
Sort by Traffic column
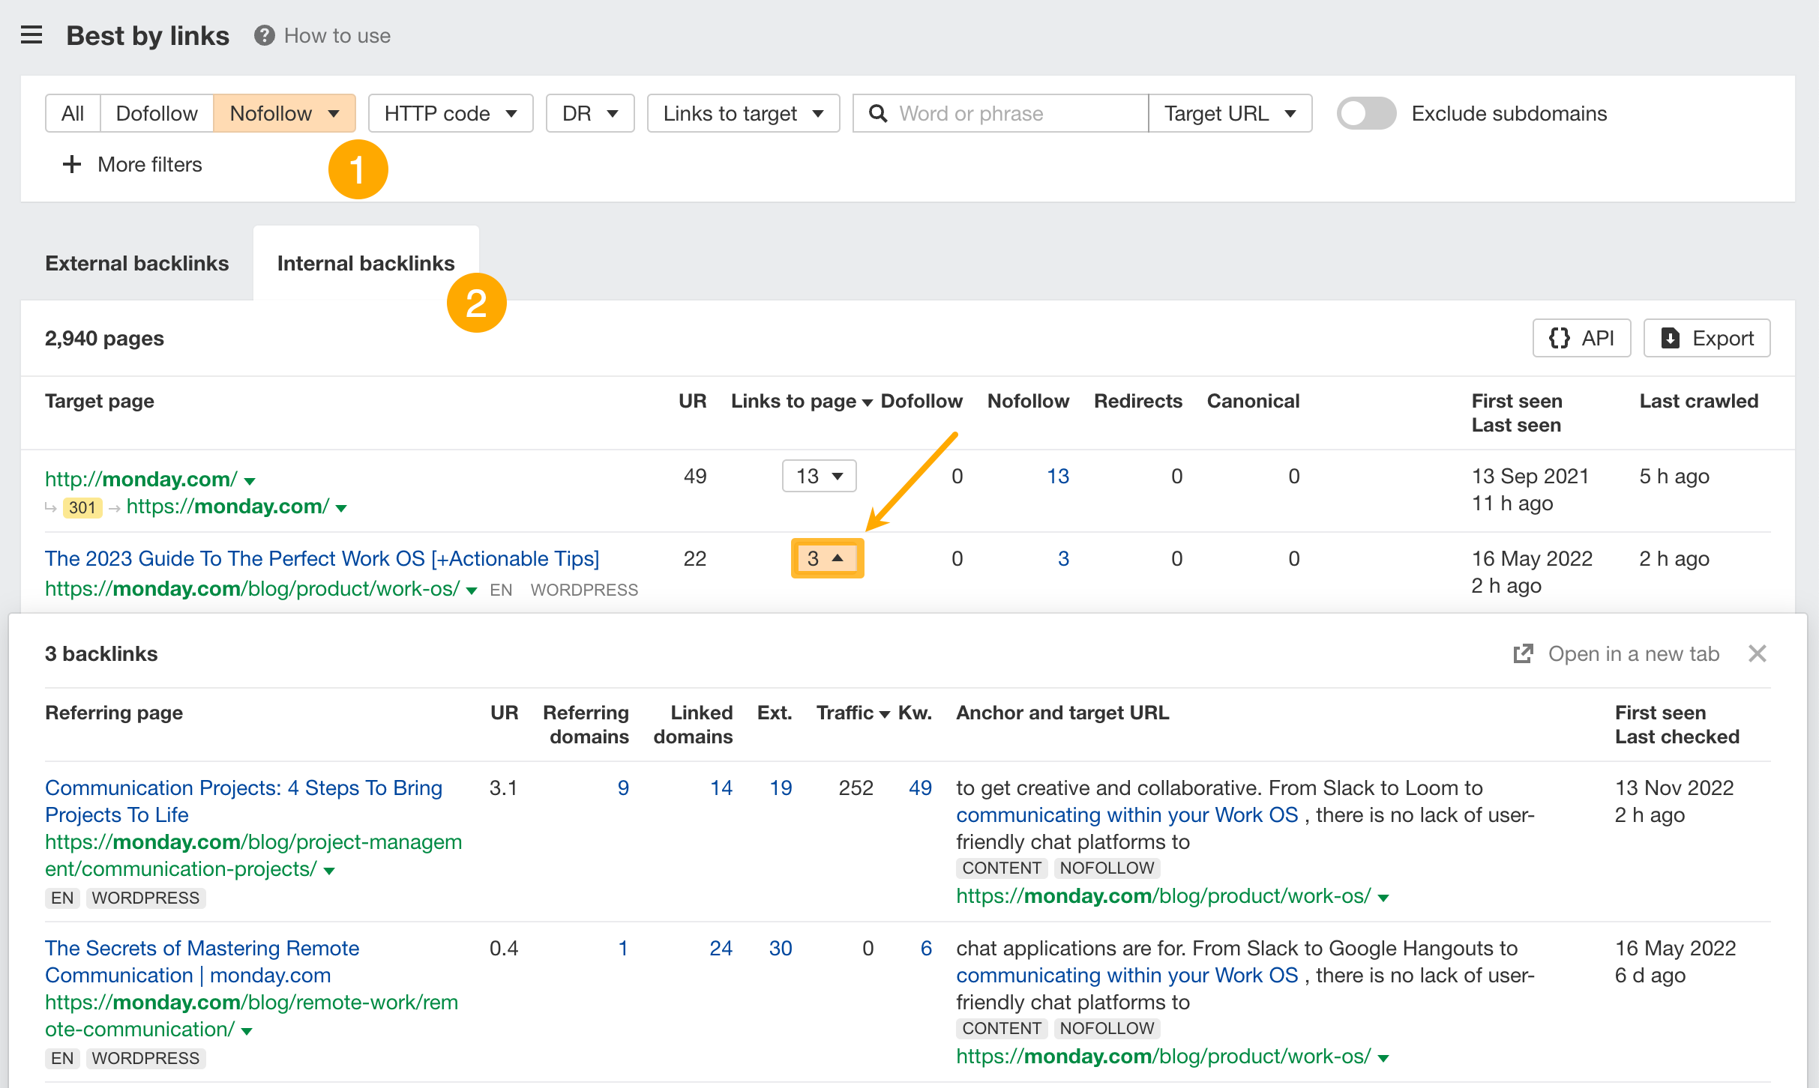(x=853, y=713)
